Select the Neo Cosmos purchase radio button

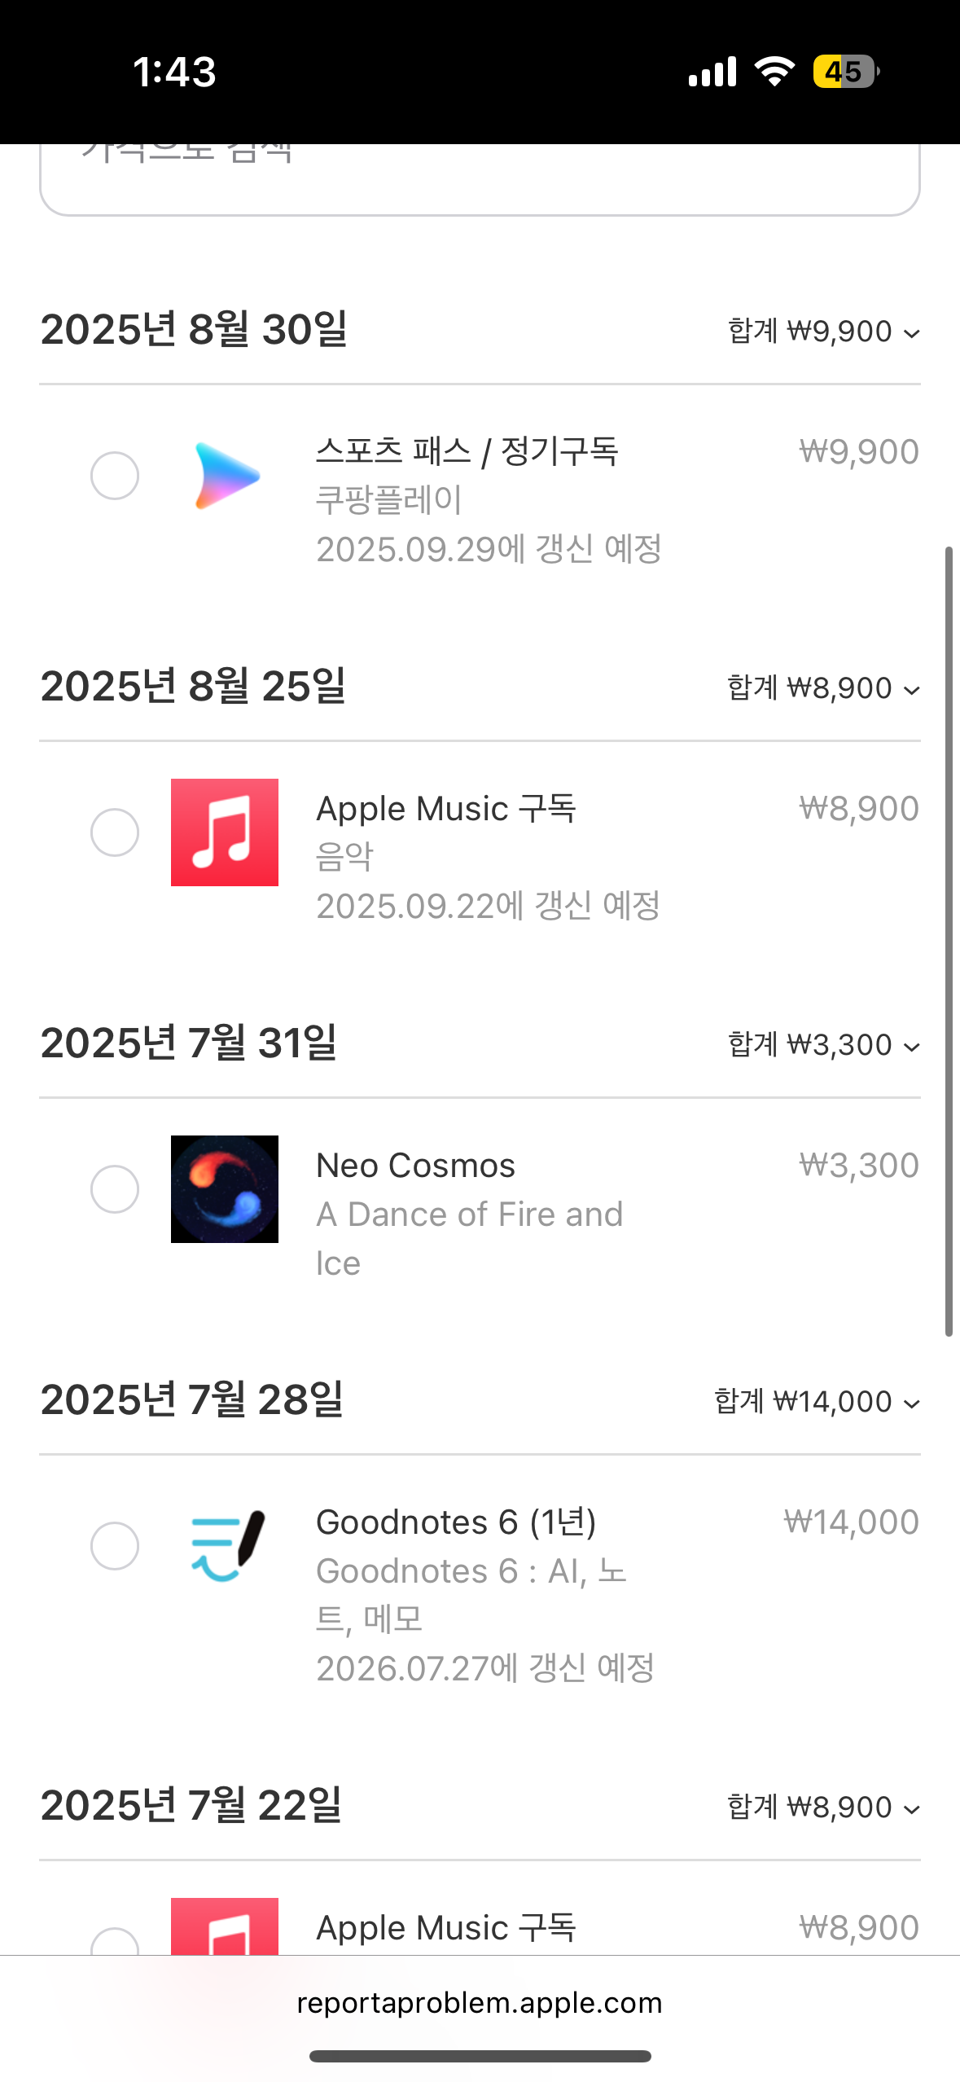[x=115, y=1189]
